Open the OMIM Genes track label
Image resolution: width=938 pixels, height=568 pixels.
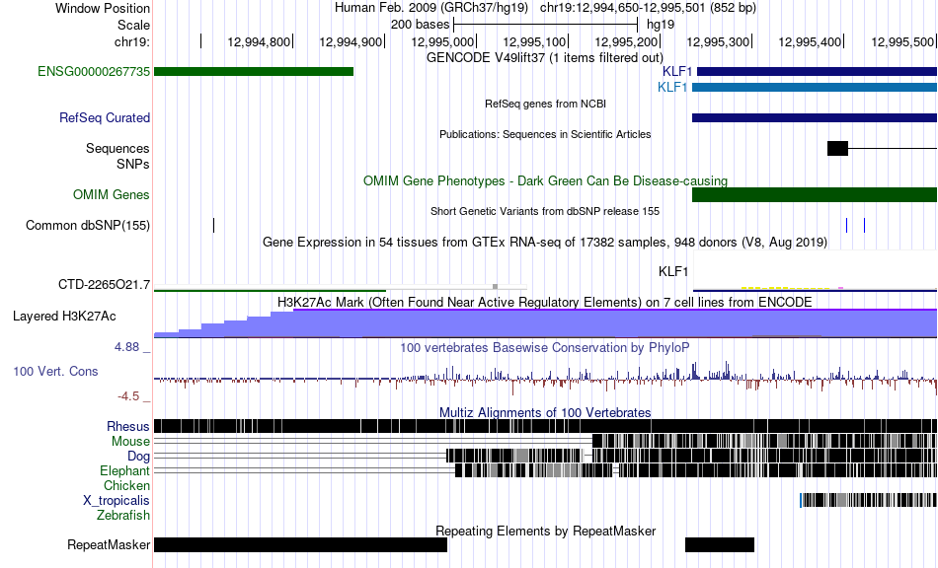point(112,194)
